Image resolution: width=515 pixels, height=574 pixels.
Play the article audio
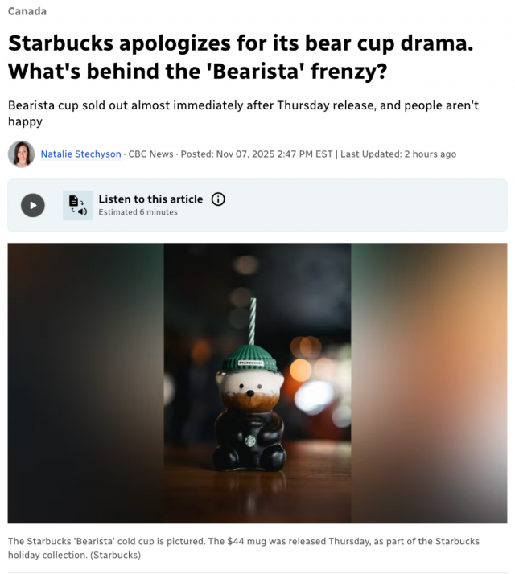coord(33,205)
